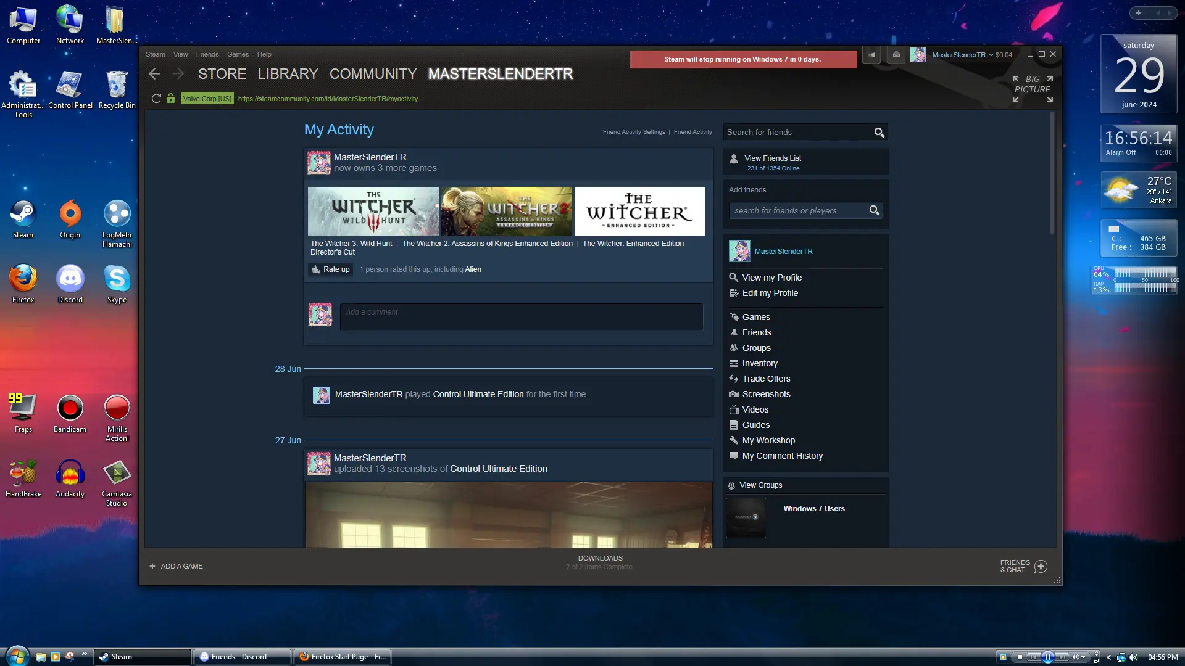Click View Friends List

click(x=773, y=158)
